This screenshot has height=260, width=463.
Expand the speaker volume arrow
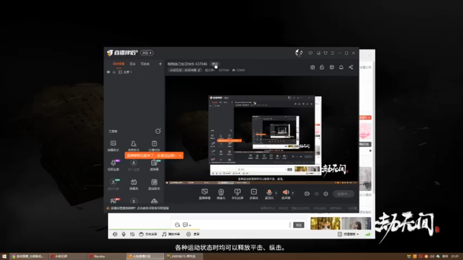pyautogui.click(x=293, y=193)
